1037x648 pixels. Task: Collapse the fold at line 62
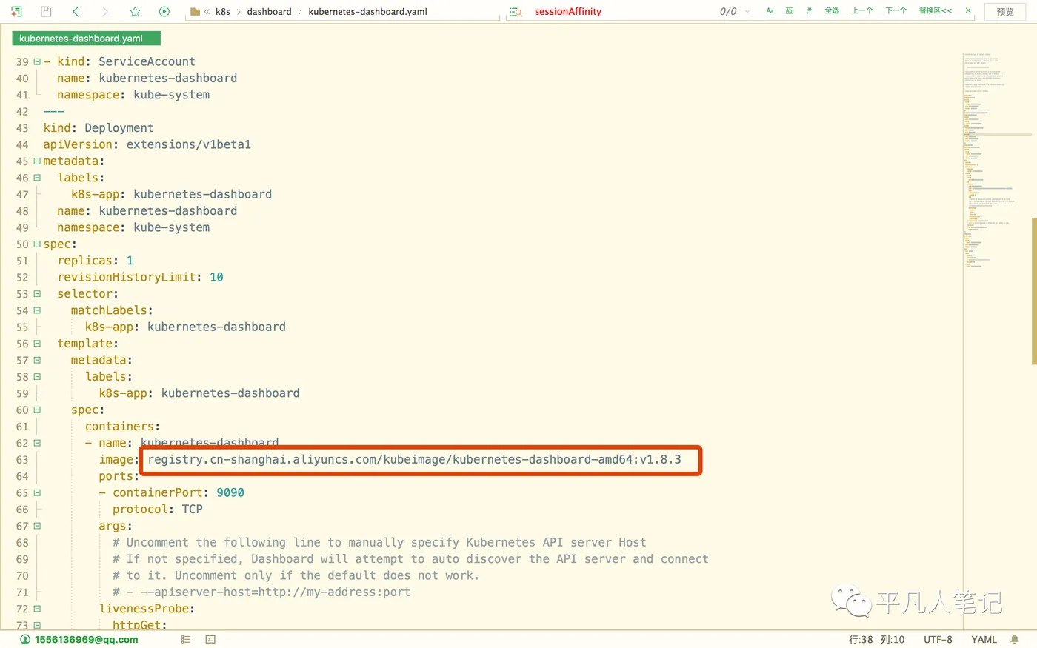click(37, 443)
